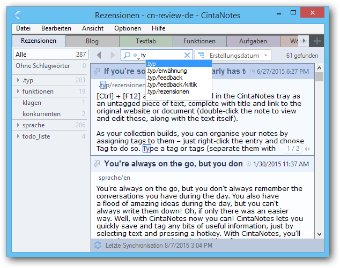Open note 'You're always on the go'
Screen dimensions: 340x268
pos(173,164)
